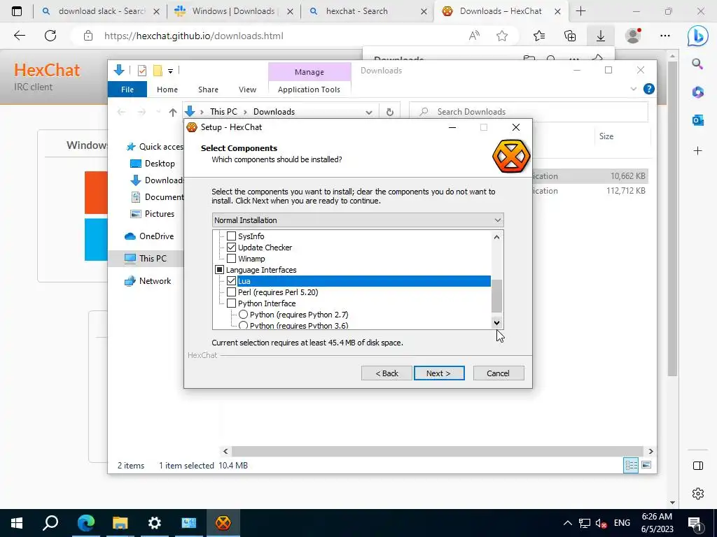Uncheck Lua language interface
Image resolution: width=717 pixels, height=537 pixels.
pos(231,281)
